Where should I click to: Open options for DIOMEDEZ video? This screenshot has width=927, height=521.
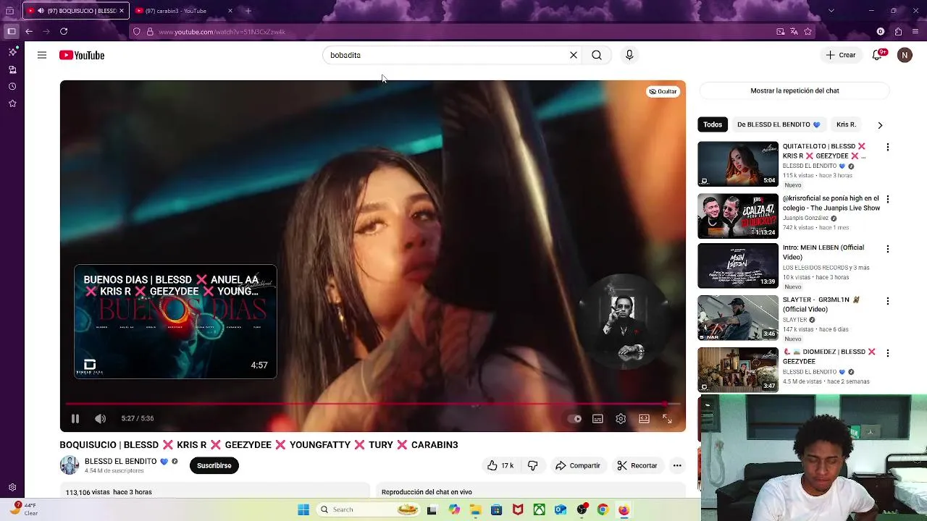pyautogui.click(x=888, y=353)
